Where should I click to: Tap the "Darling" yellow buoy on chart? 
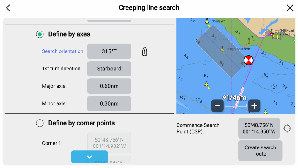click(207, 23)
